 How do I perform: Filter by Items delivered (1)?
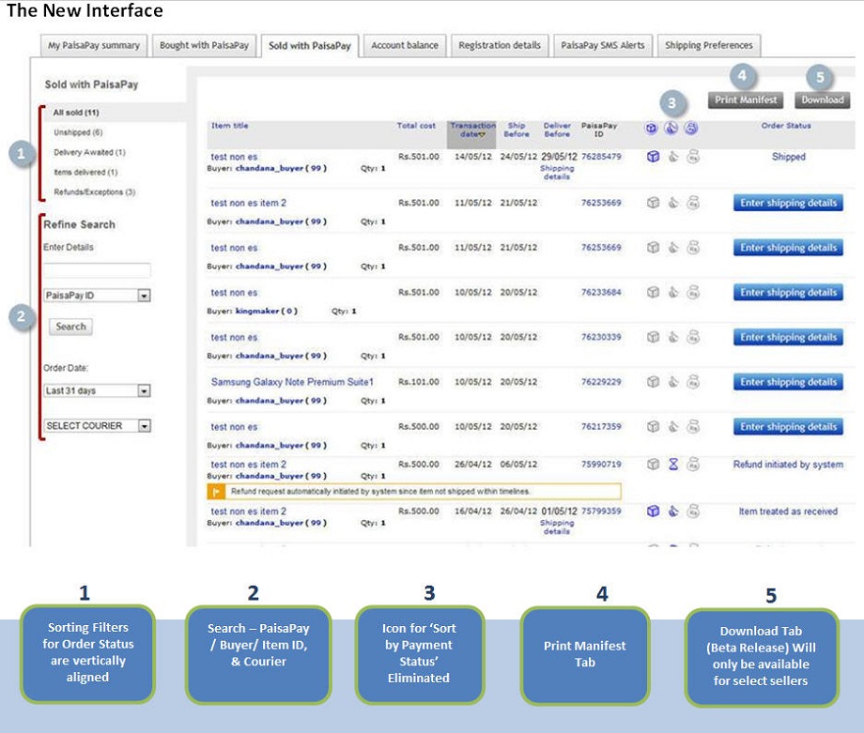(x=85, y=173)
